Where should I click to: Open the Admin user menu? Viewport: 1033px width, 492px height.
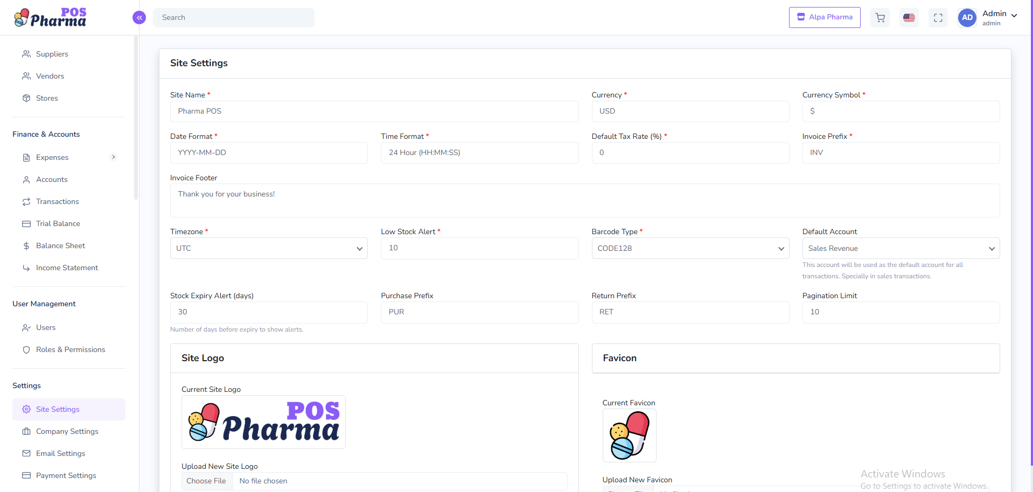(x=1000, y=17)
